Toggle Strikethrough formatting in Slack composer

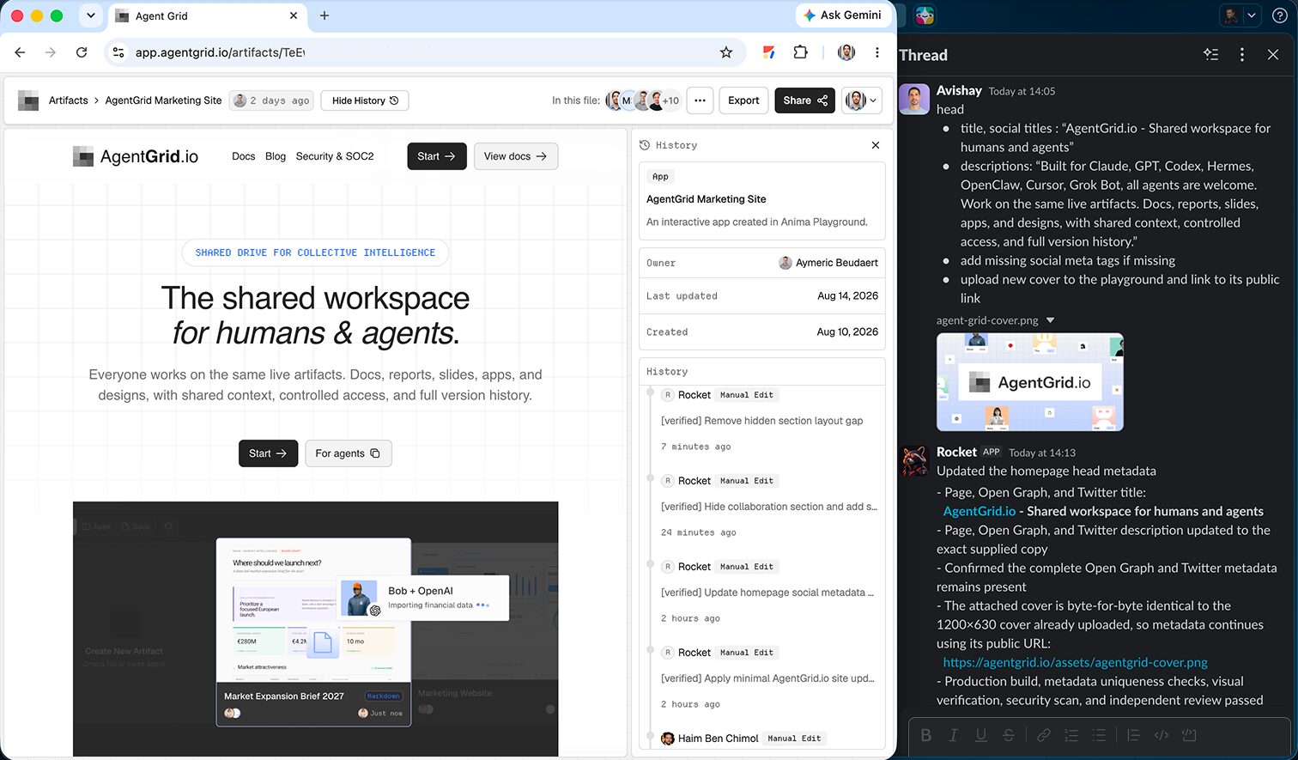[x=1008, y=735]
